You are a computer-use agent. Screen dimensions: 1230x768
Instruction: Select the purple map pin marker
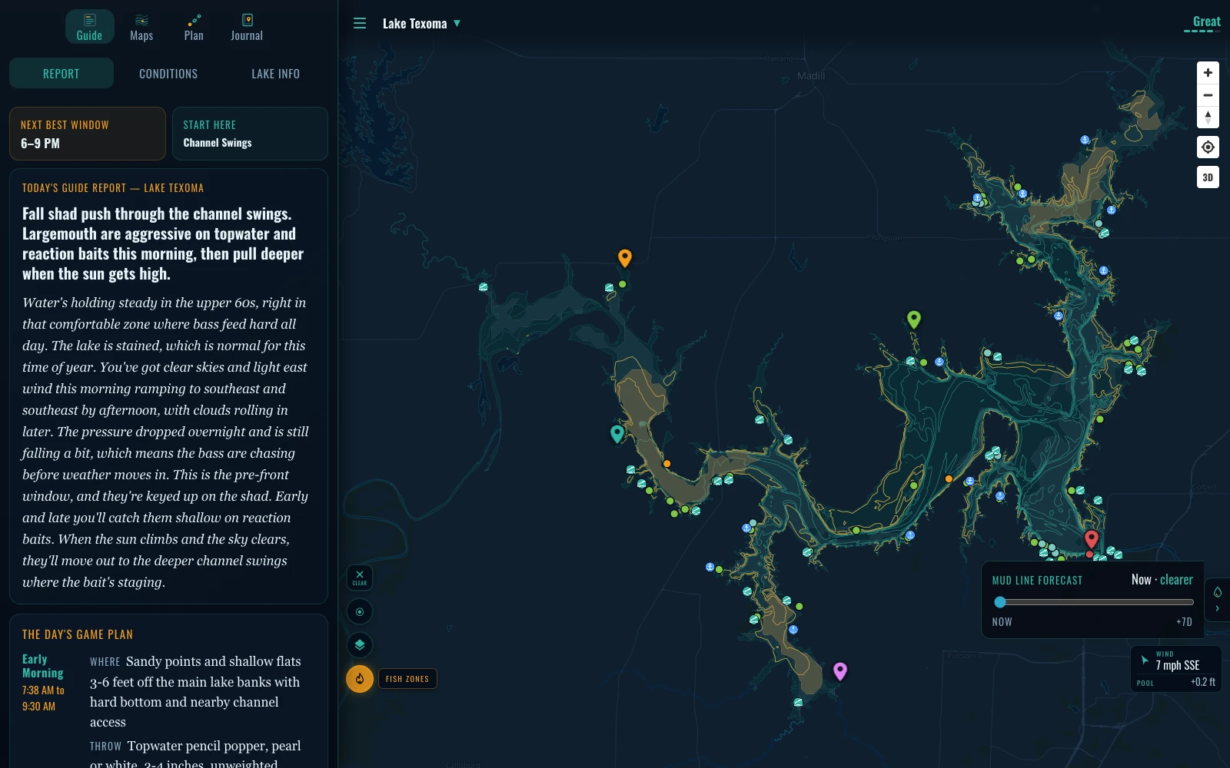point(840,672)
